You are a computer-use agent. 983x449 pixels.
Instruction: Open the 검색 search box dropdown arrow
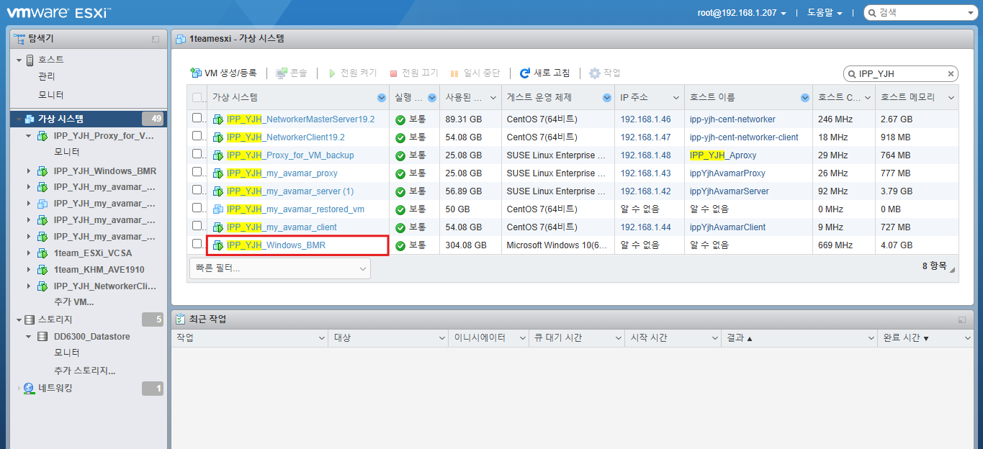click(970, 13)
